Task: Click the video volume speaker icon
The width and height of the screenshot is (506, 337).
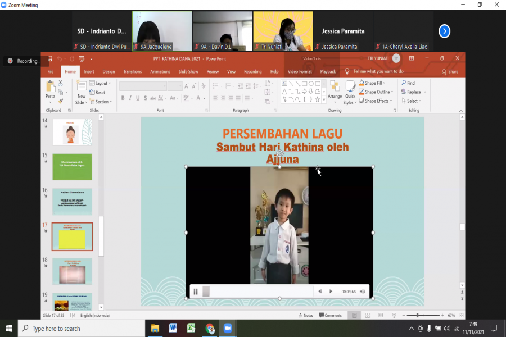Action: 362,292
